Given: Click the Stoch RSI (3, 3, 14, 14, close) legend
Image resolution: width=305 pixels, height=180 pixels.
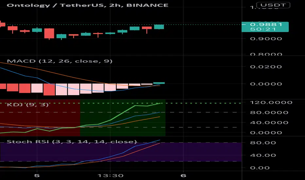Looking at the screenshot, I should (x=72, y=141).
